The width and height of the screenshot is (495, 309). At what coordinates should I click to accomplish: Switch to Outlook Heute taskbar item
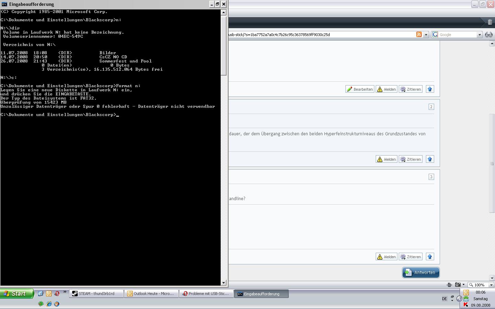[151, 294]
